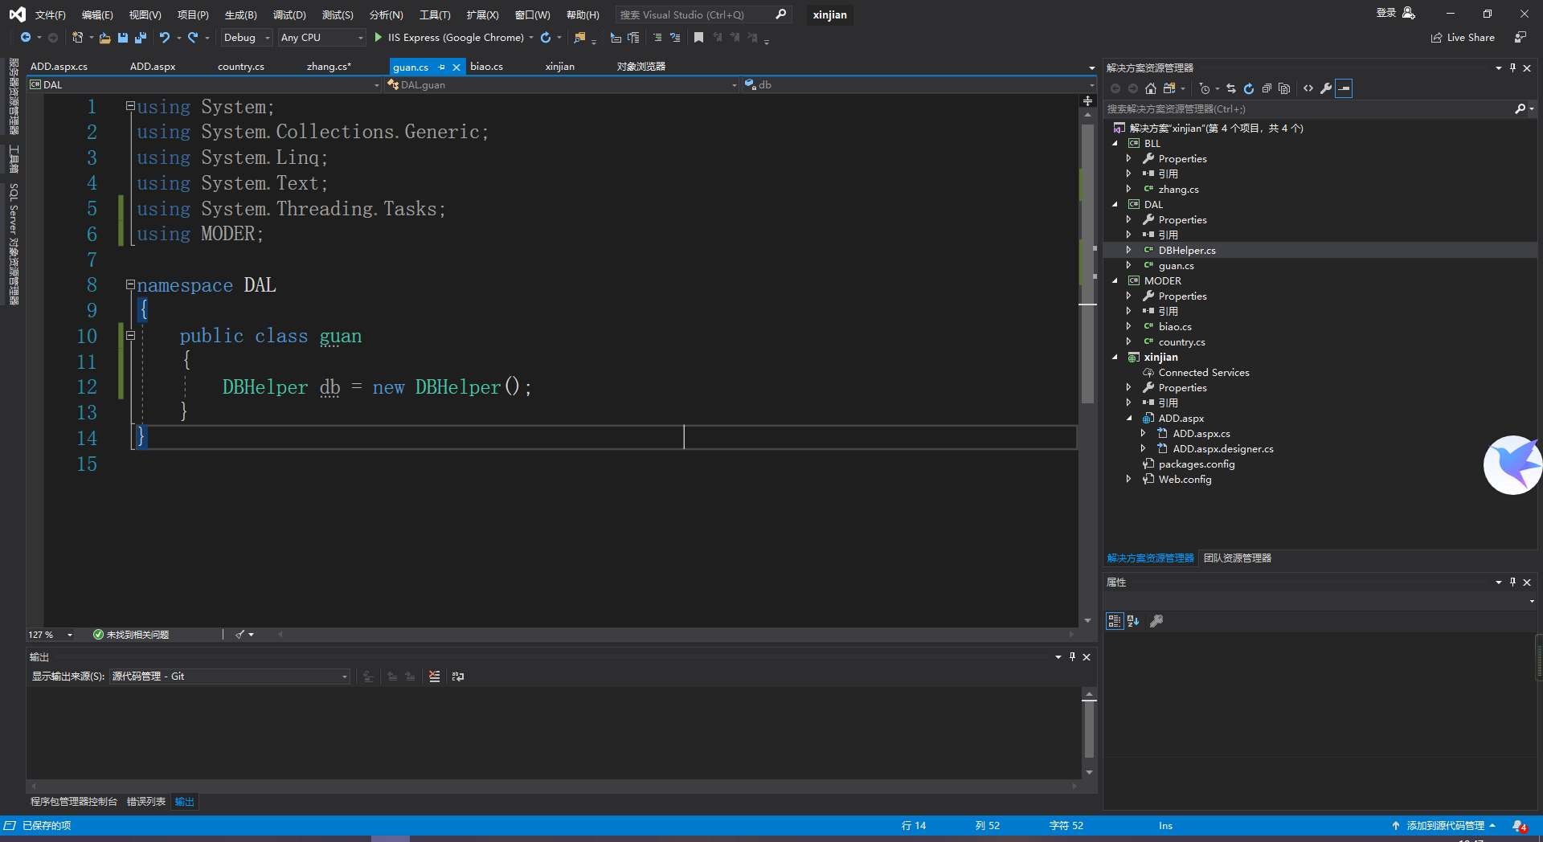The image size is (1543, 842).
Task: Collapse the MODER project node
Action: coord(1115,281)
